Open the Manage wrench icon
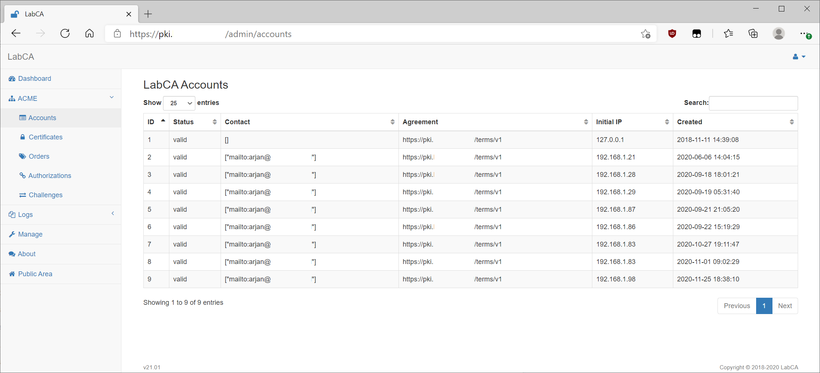Viewport: 820px width, 373px height. coord(13,234)
